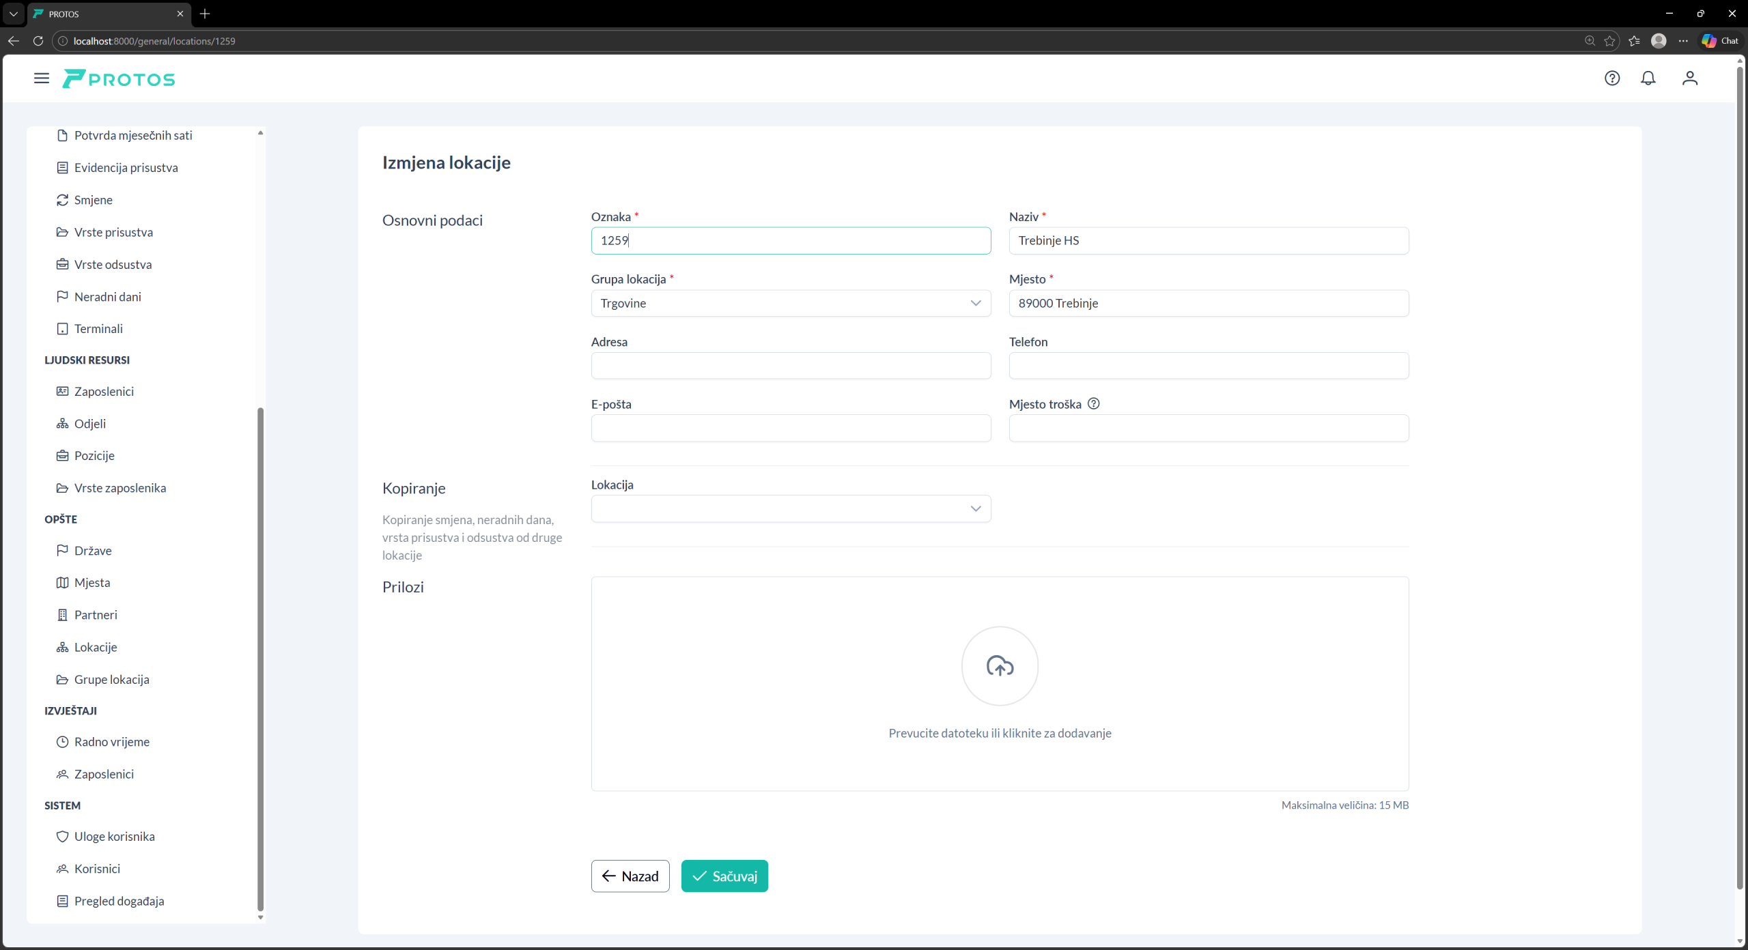Viewport: 1748px width, 950px height.
Task: Refresh the page in the browser
Action: tap(38, 41)
